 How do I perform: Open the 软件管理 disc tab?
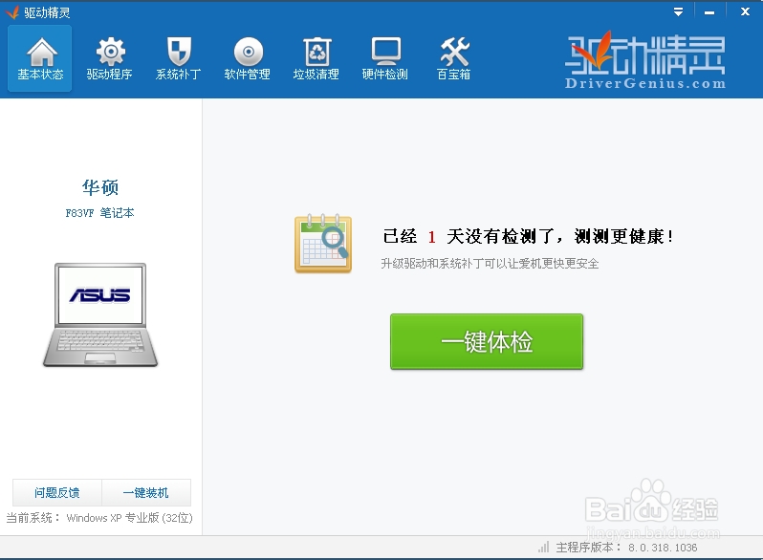pyautogui.click(x=248, y=58)
